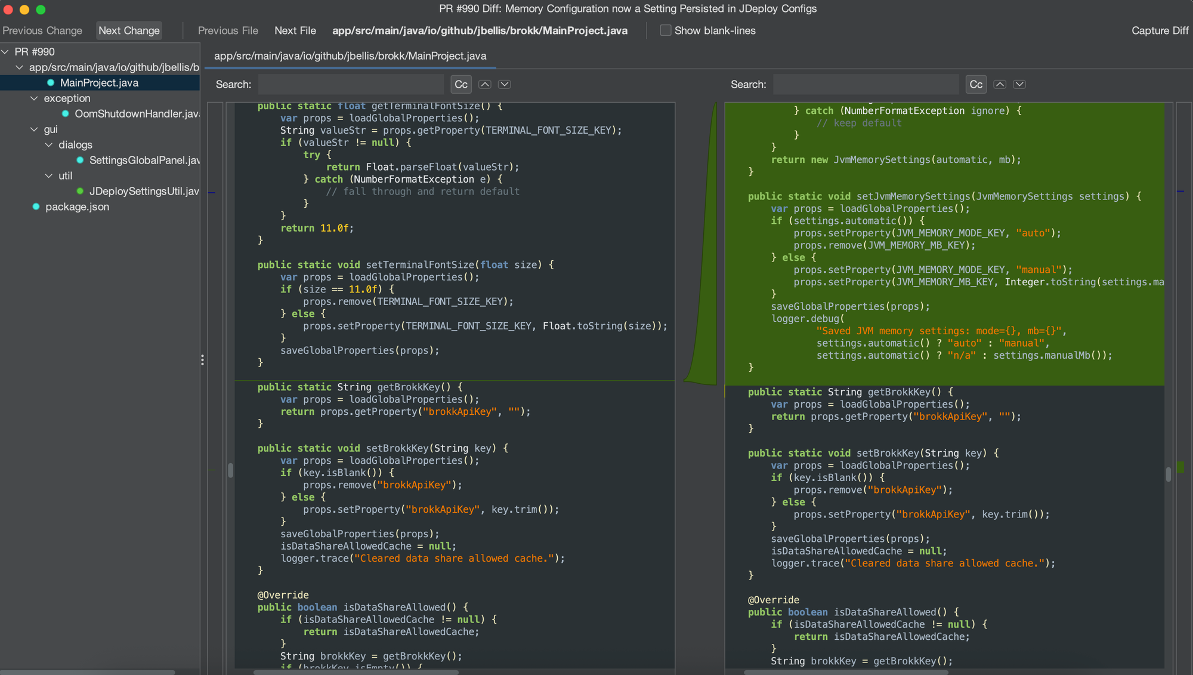
Task: Click right search previous-match up arrow
Action: point(1000,84)
